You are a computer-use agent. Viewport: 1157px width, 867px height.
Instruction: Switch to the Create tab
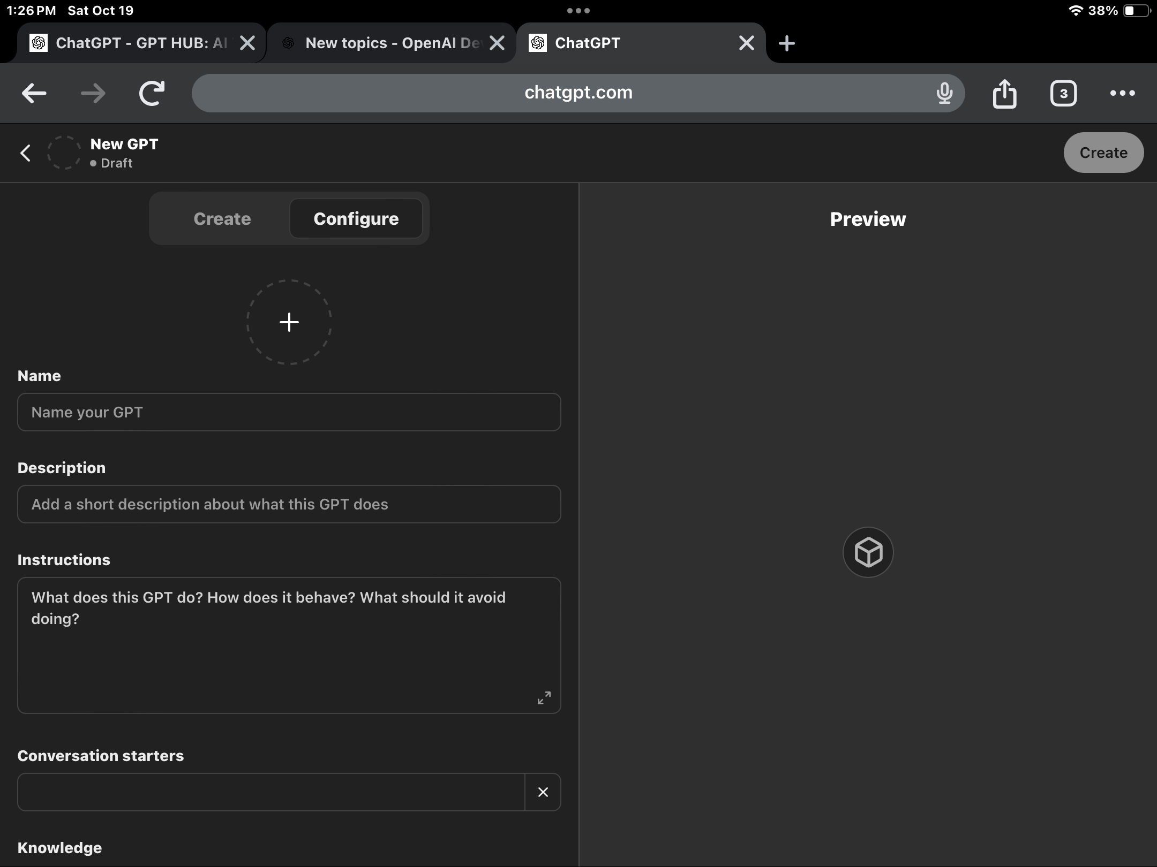coord(222,219)
